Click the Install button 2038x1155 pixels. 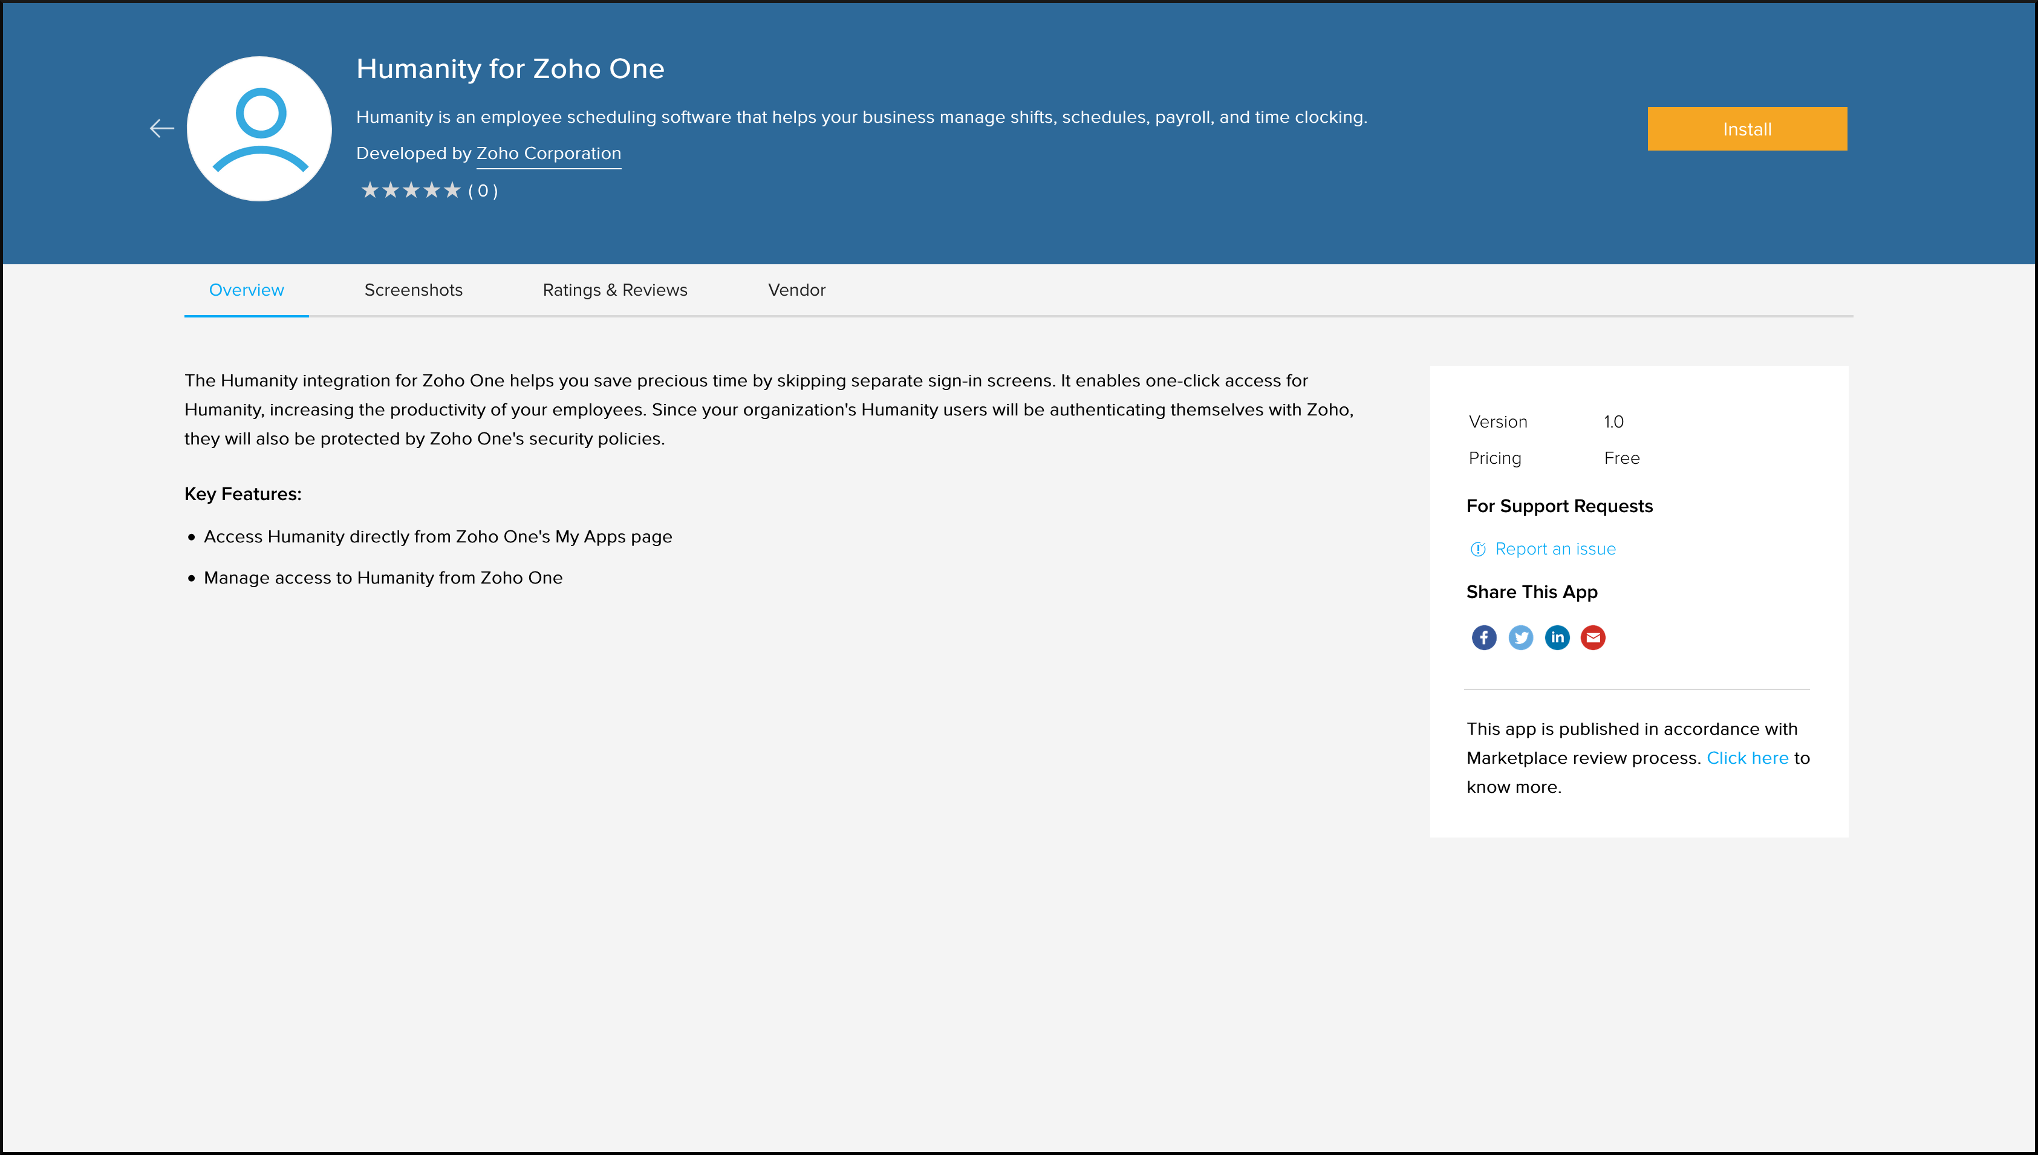(1748, 128)
